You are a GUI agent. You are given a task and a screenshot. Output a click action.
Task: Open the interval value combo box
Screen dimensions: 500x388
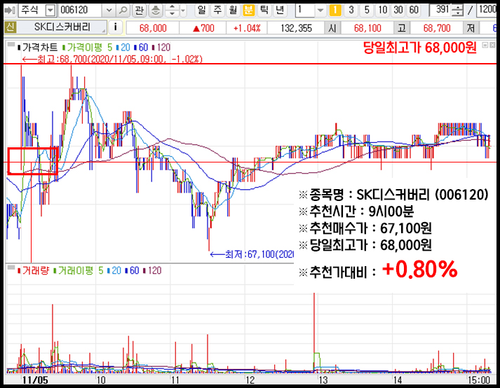[x=310, y=11]
